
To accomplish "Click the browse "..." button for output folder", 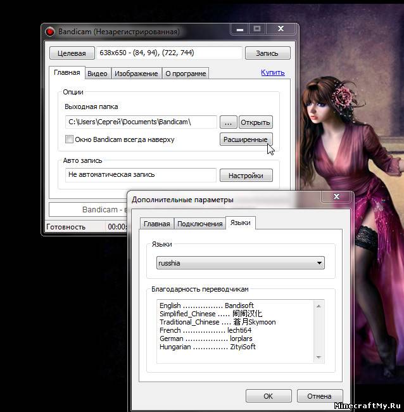I will coord(227,122).
